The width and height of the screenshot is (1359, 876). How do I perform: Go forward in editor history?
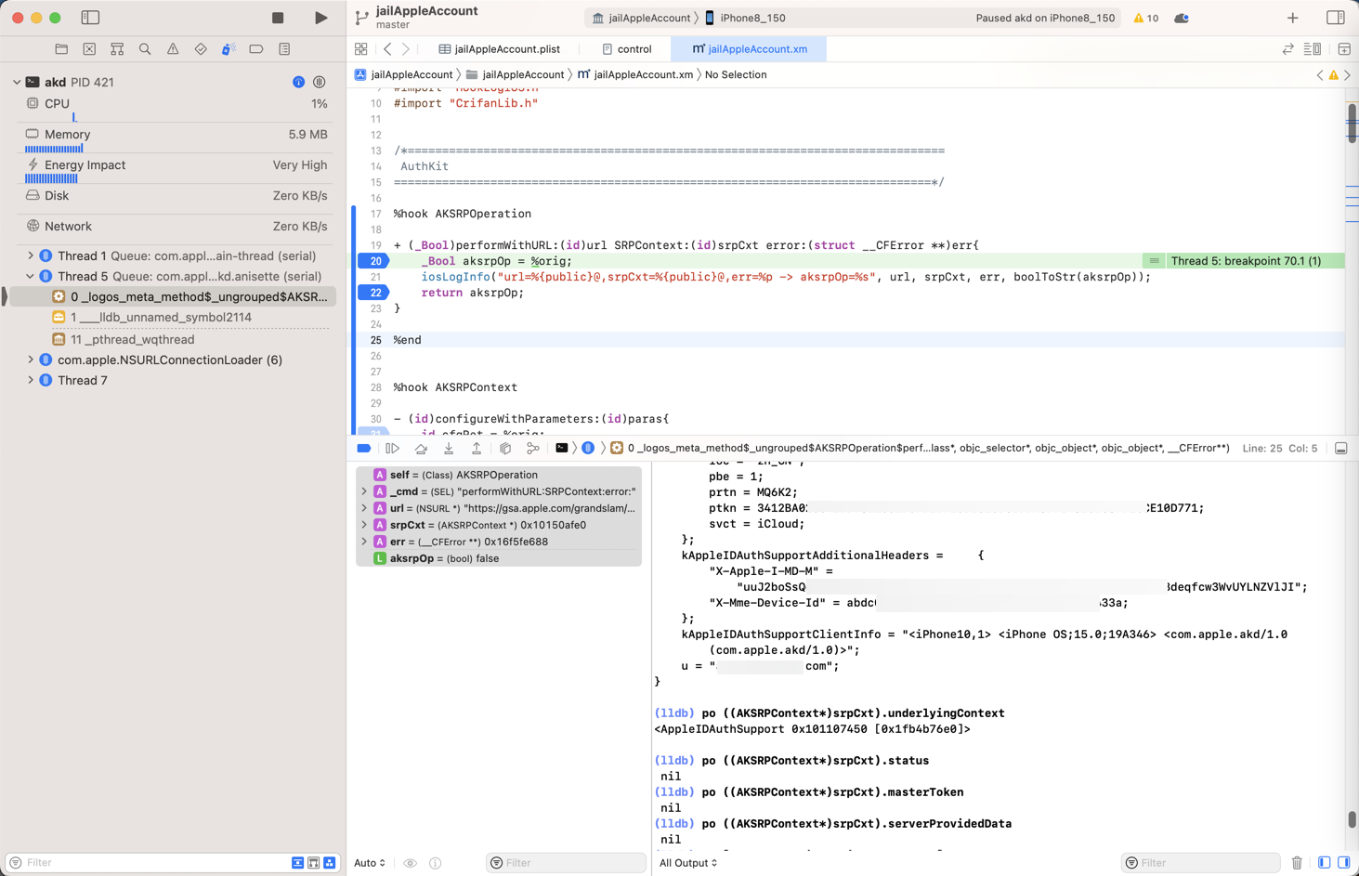[x=406, y=49]
